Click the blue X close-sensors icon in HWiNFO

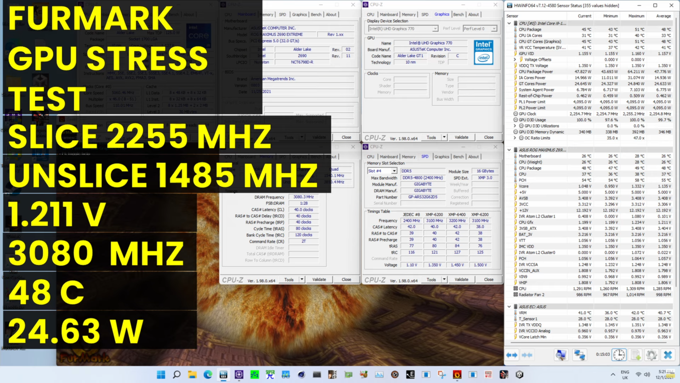pyautogui.click(x=668, y=355)
